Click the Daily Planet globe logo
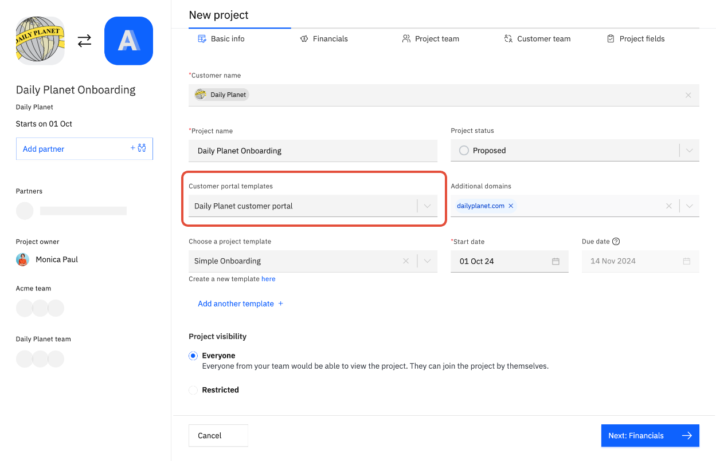This screenshot has width=716, height=461. tap(40, 41)
